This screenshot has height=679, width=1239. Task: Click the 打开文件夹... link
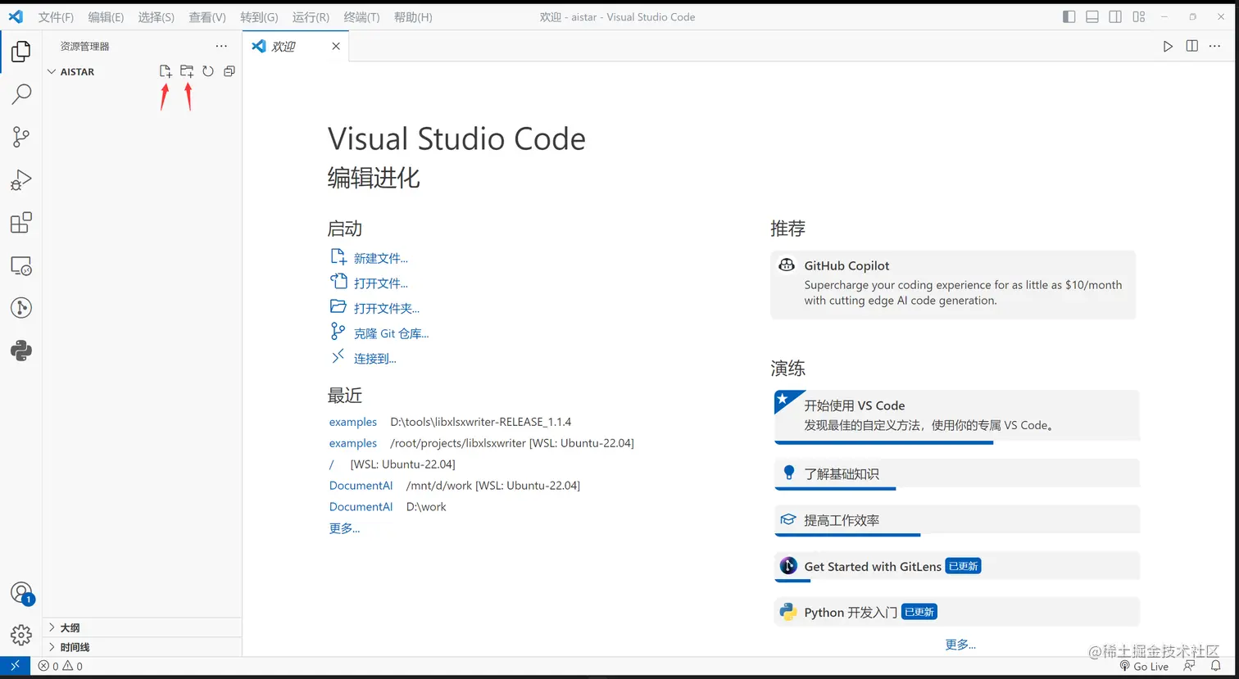387,309
